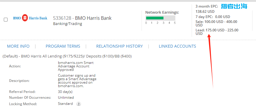Viewport: 256px width, 106px height.
Task: Click the green Network Earnings bar
Action: [x=155, y=18]
